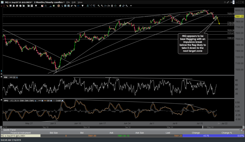The height and width of the screenshot is (142, 245).
Task: Open the dropdown arrow after blue arrow icon
Action: pos(82,6)
